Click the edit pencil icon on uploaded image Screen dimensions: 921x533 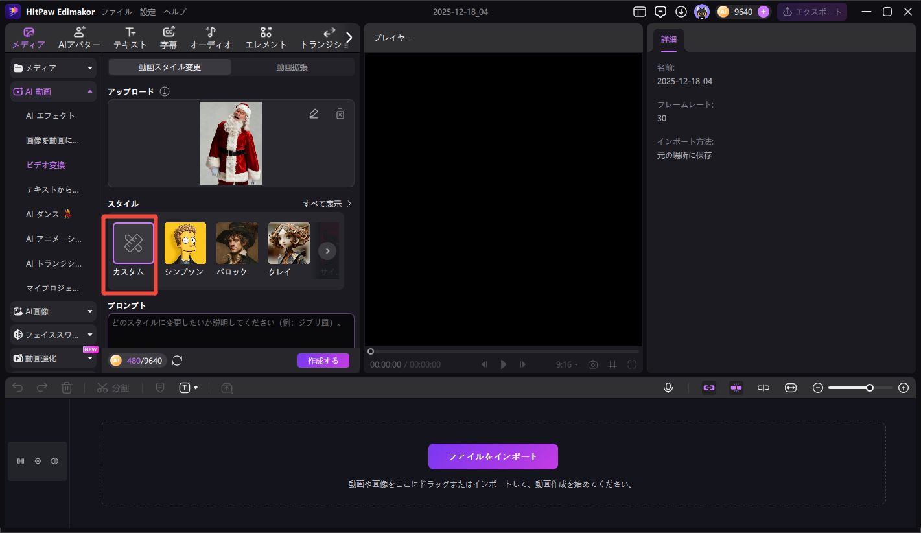tap(314, 113)
